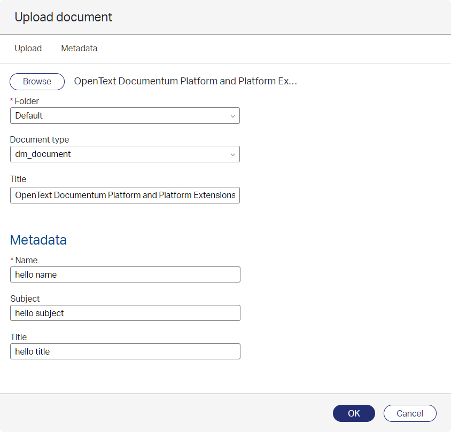Screen dimensions: 451x432
Task: Click the required Name label
Action: click(x=26, y=260)
